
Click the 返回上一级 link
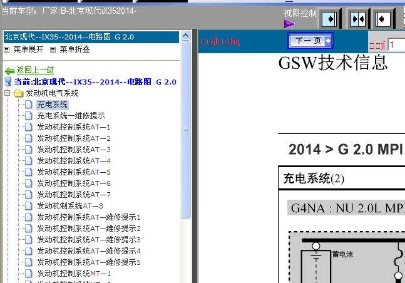click(x=36, y=70)
